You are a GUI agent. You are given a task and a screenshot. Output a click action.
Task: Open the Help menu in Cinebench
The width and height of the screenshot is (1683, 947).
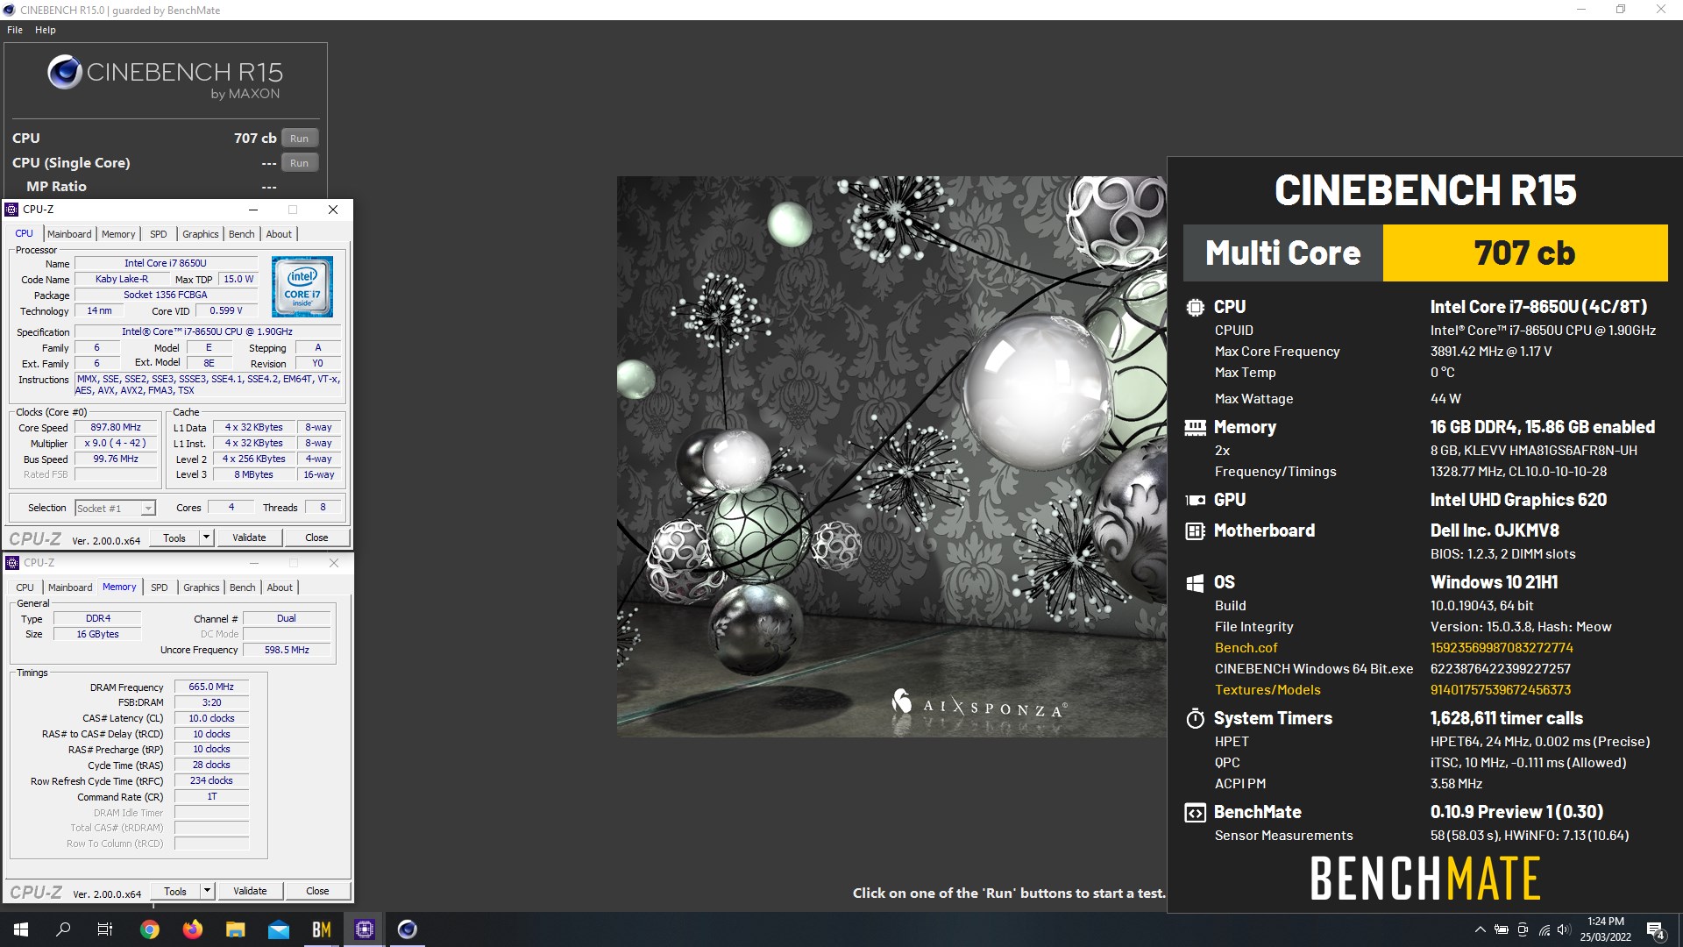[x=46, y=30]
